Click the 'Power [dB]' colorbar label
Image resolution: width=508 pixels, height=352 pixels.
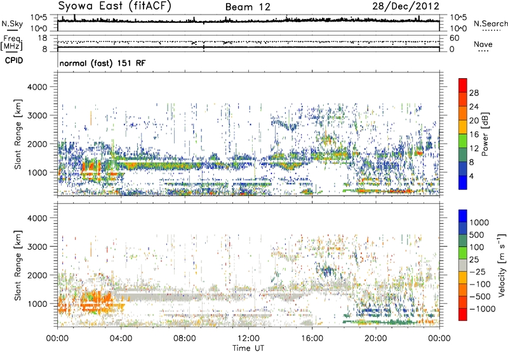pos(485,134)
